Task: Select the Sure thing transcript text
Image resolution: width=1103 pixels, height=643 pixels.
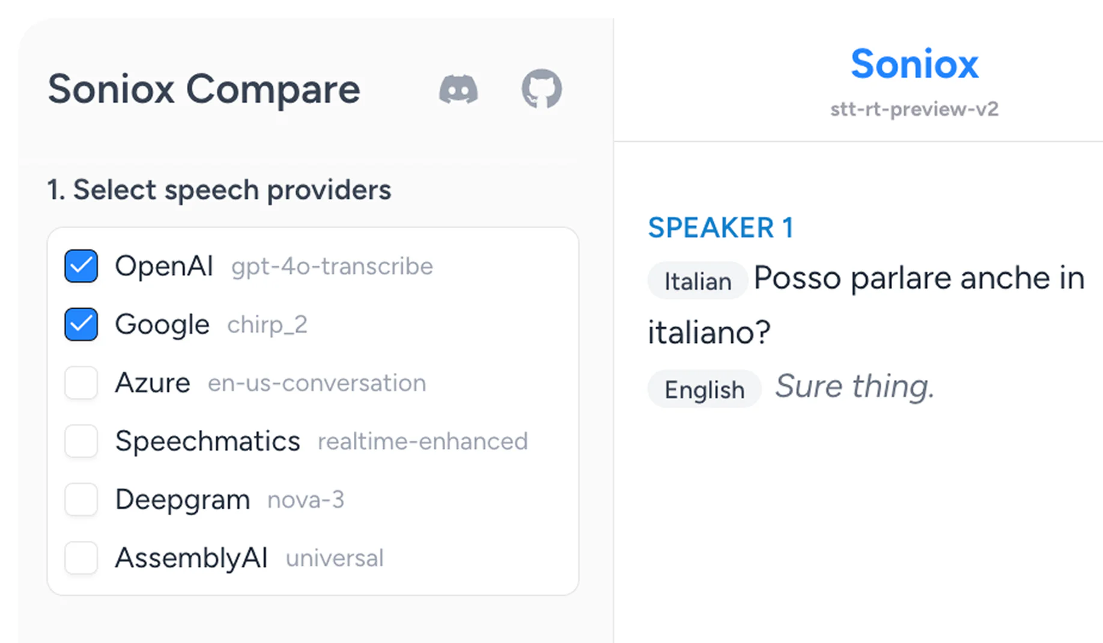Action: [x=854, y=386]
